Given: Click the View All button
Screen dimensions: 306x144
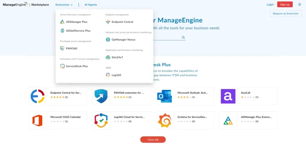Looking at the screenshot, I should 153,140.
